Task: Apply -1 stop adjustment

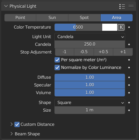Action: (64, 52)
